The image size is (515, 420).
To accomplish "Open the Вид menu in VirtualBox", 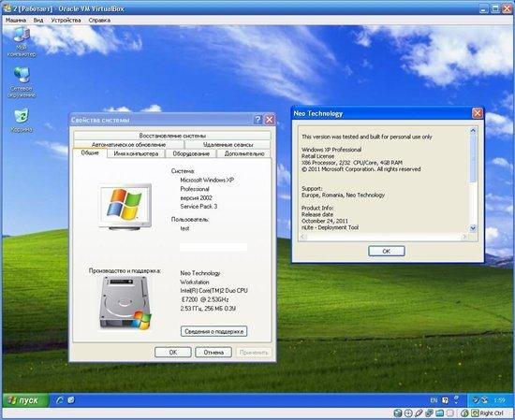I will point(38,20).
